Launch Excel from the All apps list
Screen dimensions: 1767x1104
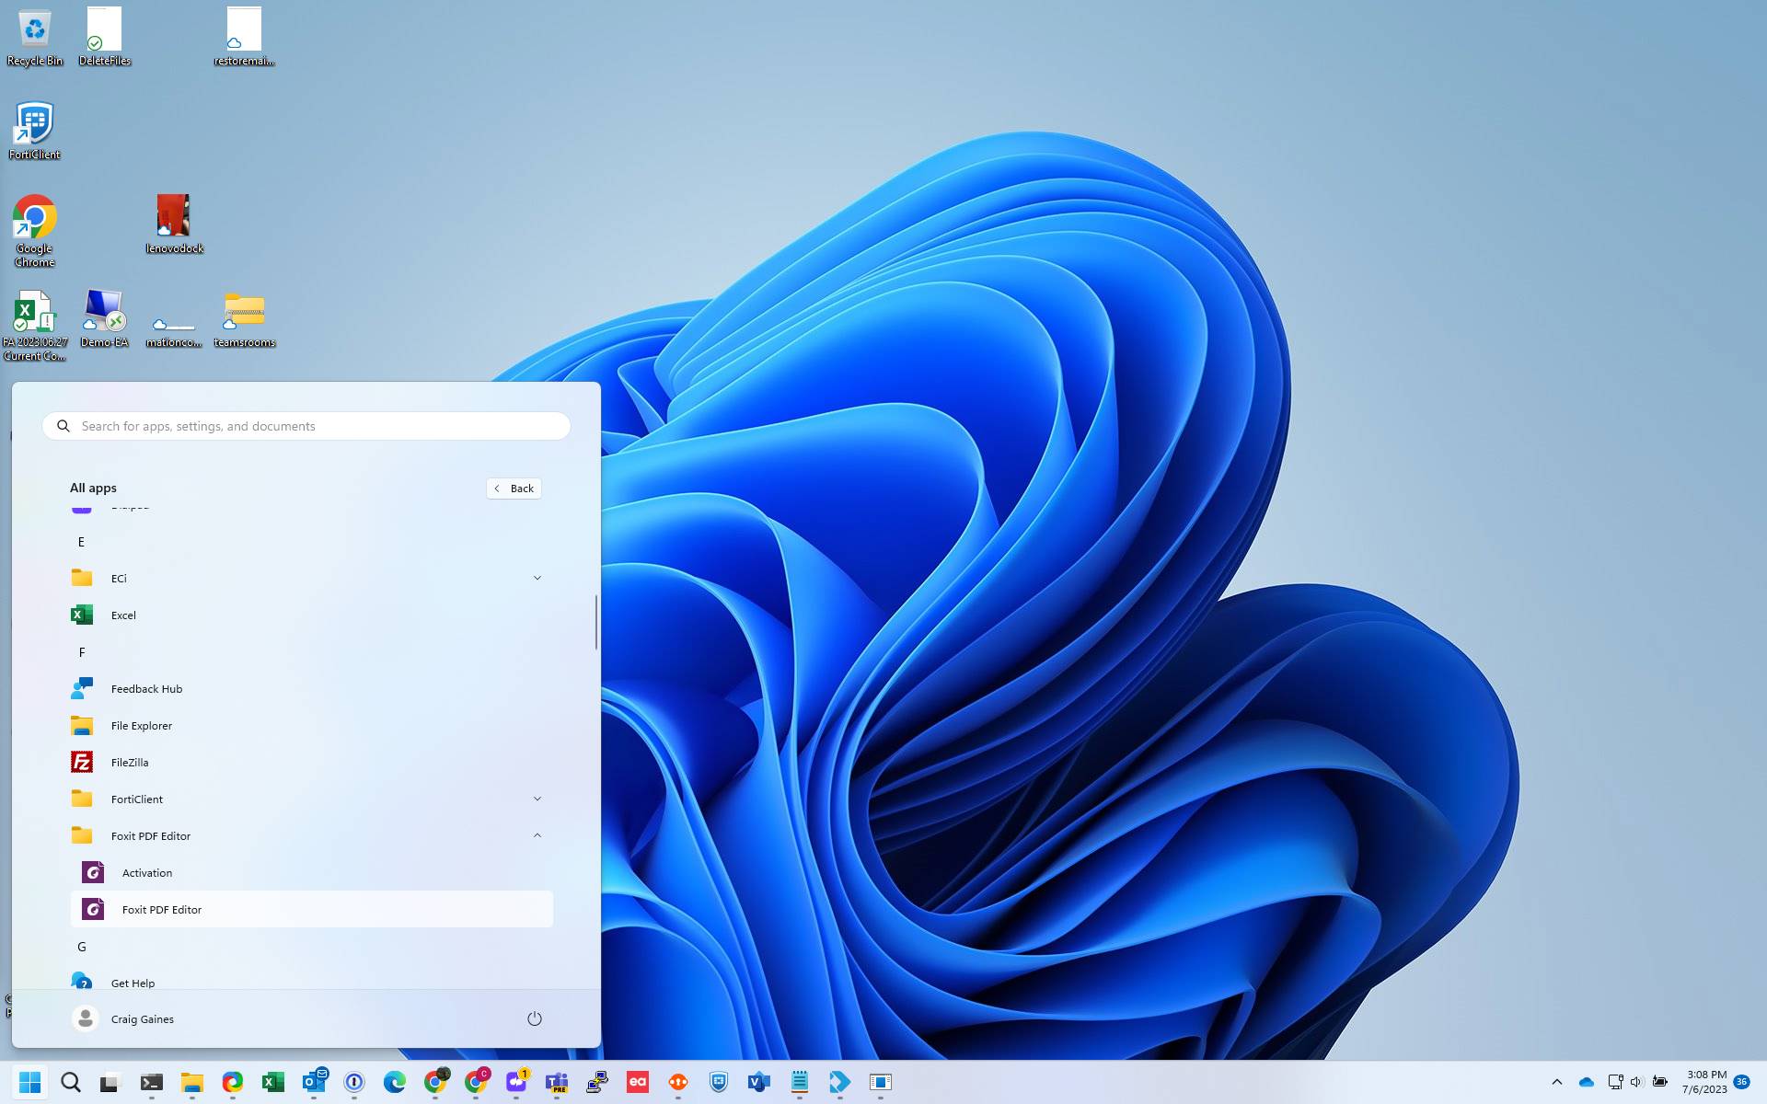(x=123, y=615)
